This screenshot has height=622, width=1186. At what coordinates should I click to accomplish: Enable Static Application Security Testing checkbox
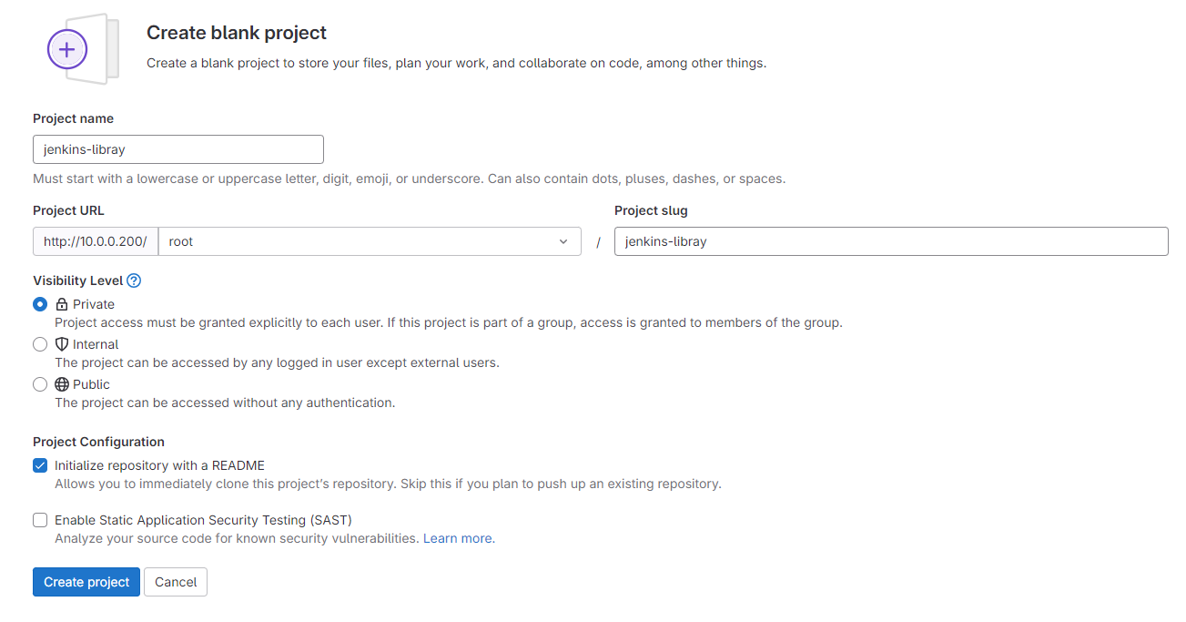[x=40, y=520]
